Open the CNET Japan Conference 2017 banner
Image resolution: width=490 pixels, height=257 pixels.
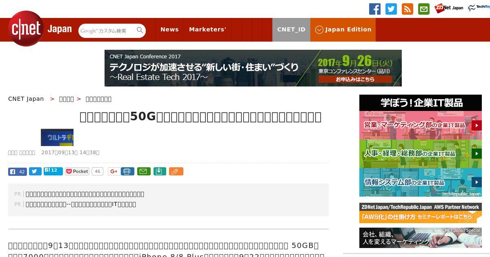pos(253,68)
